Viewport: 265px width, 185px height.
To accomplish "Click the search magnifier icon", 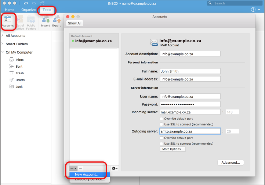I will click(x=210, y=3).
